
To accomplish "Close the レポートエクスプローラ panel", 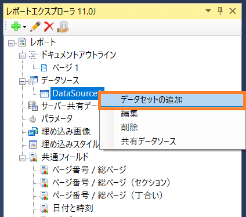I will [x=233, y=11].
